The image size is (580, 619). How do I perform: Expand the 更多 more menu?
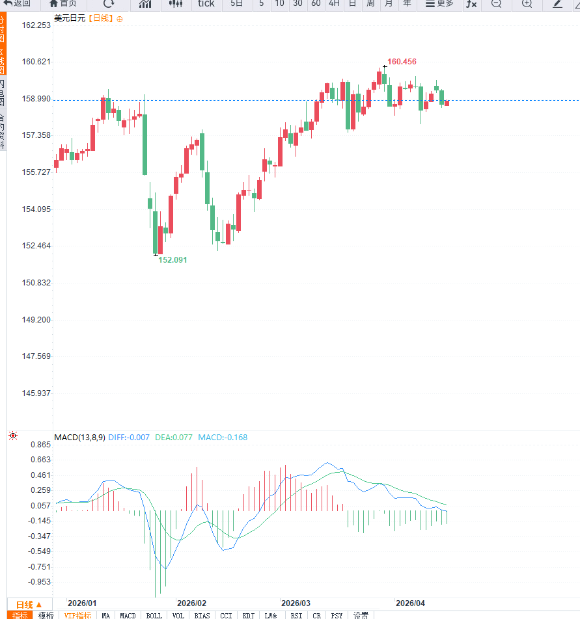[x=439, y=3]
